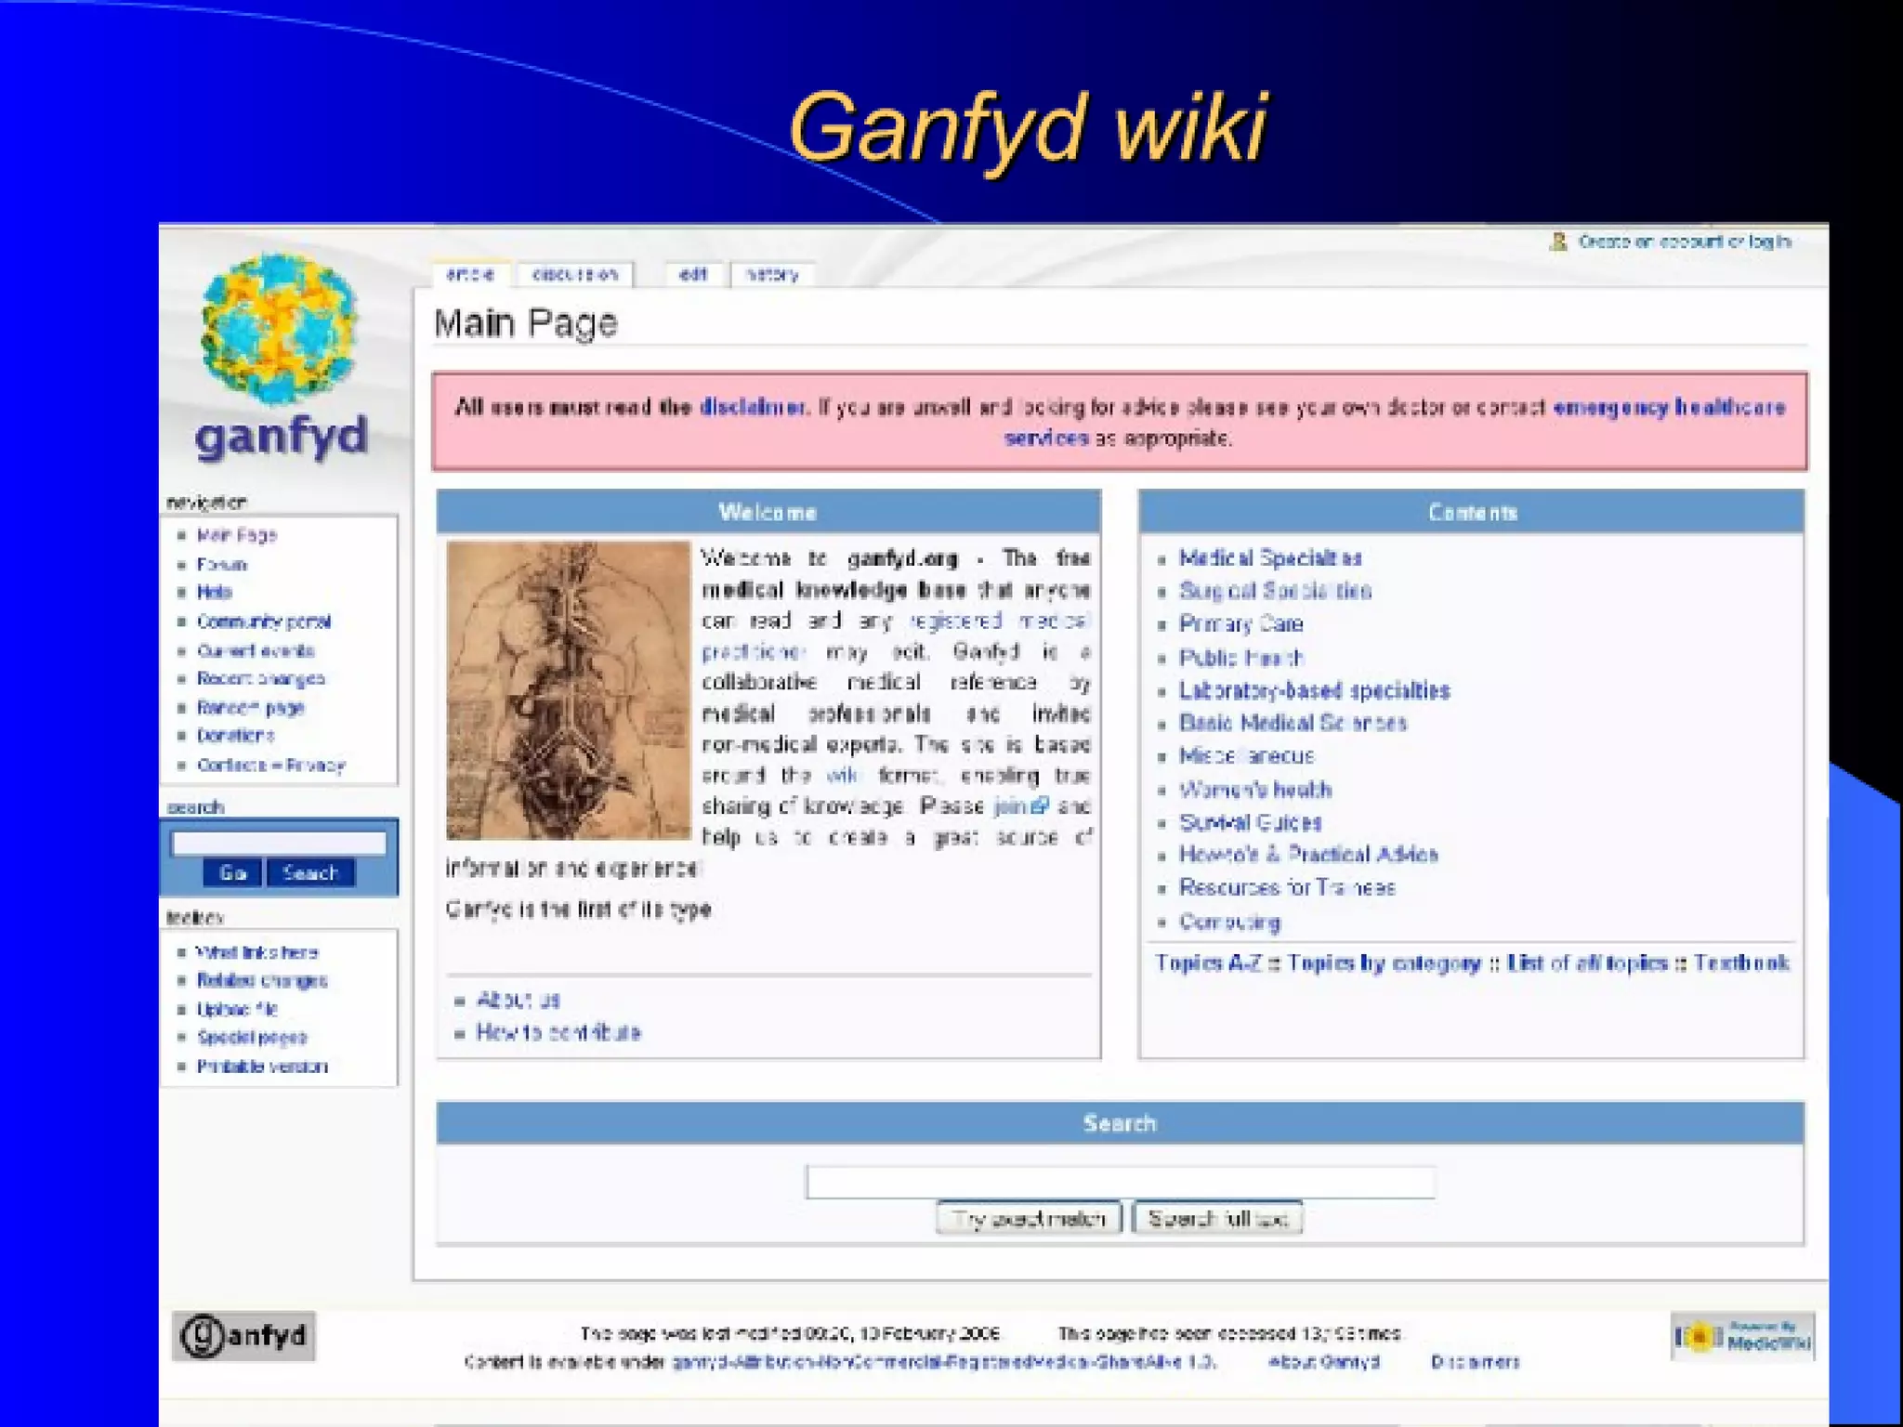Screen dimensions: 1903x1427
Task: Open the Help navigation link
Action: [x=215, y=592]
